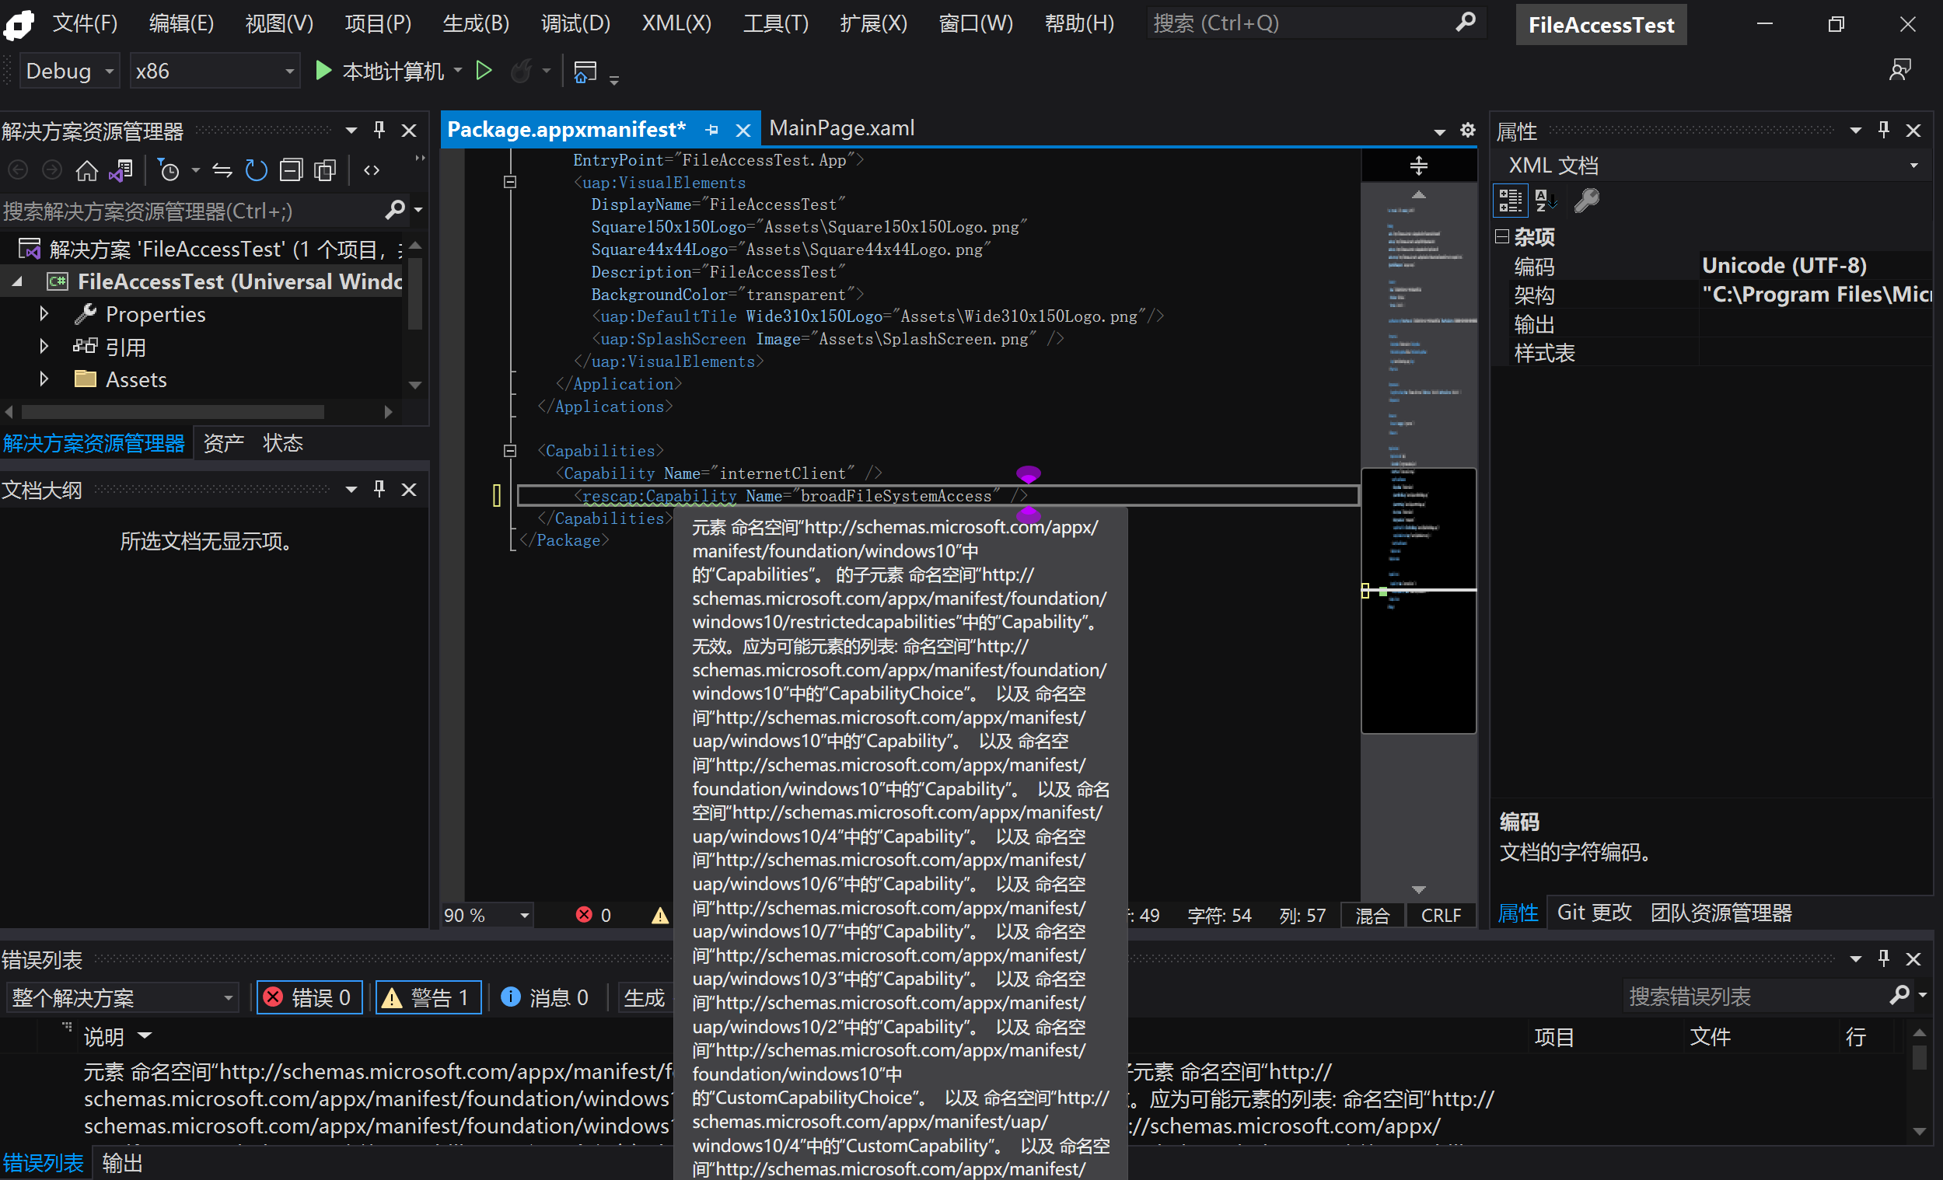Click Categorized view icon in Properties
The height and width of the screenshot is (1180, 1943).
[x=1510, y=201]
